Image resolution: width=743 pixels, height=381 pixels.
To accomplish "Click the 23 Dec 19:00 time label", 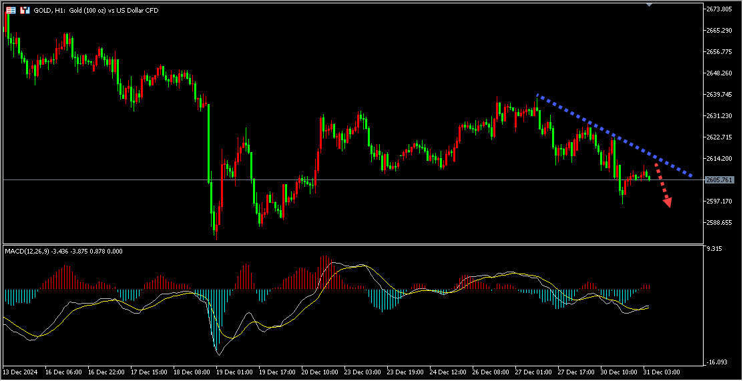I will click(406, 372).
